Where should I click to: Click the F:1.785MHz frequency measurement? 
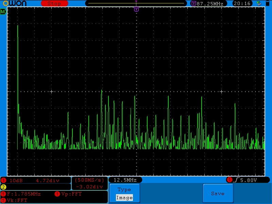[x=24, y=194]
